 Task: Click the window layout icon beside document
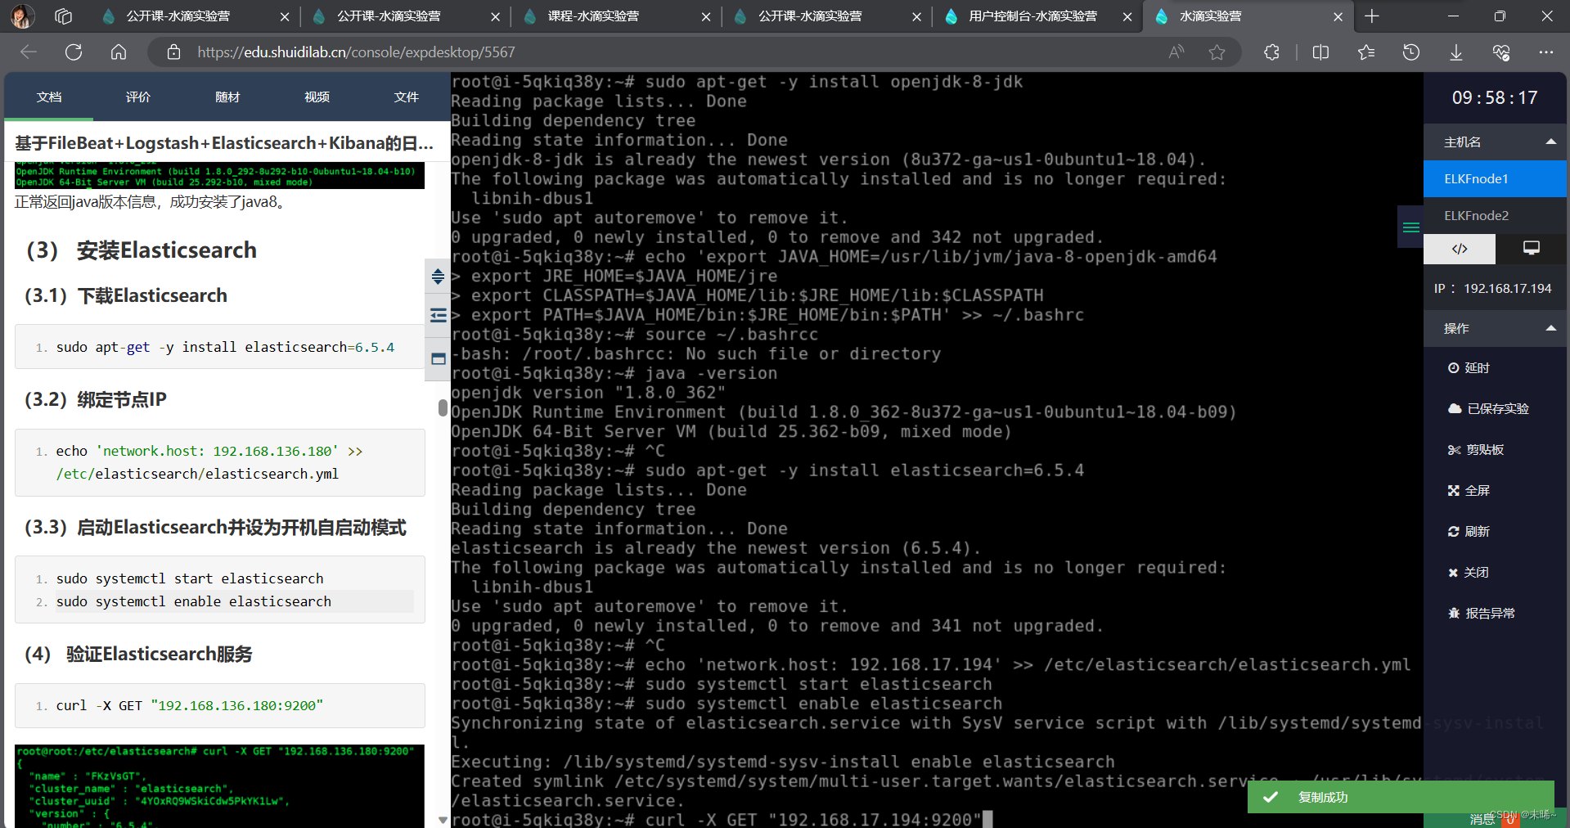pos(438,358)
